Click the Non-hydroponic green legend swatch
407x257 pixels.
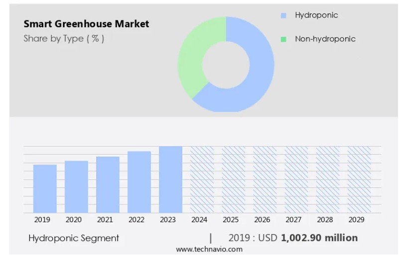283,39
